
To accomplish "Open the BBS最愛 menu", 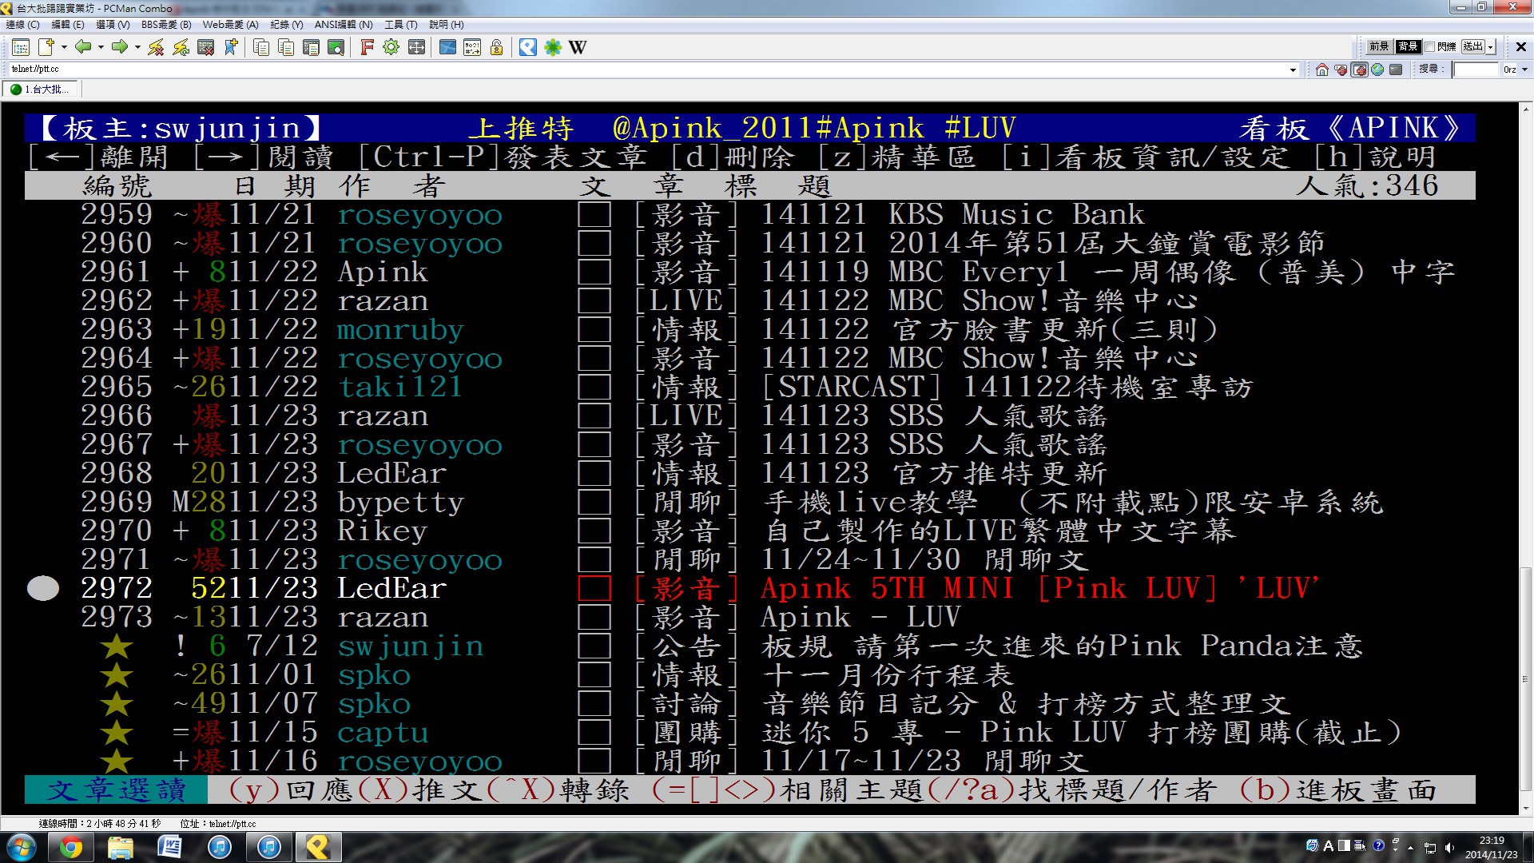I will click(166, 25).
